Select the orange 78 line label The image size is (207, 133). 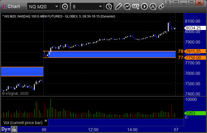[x=181, y=51]
